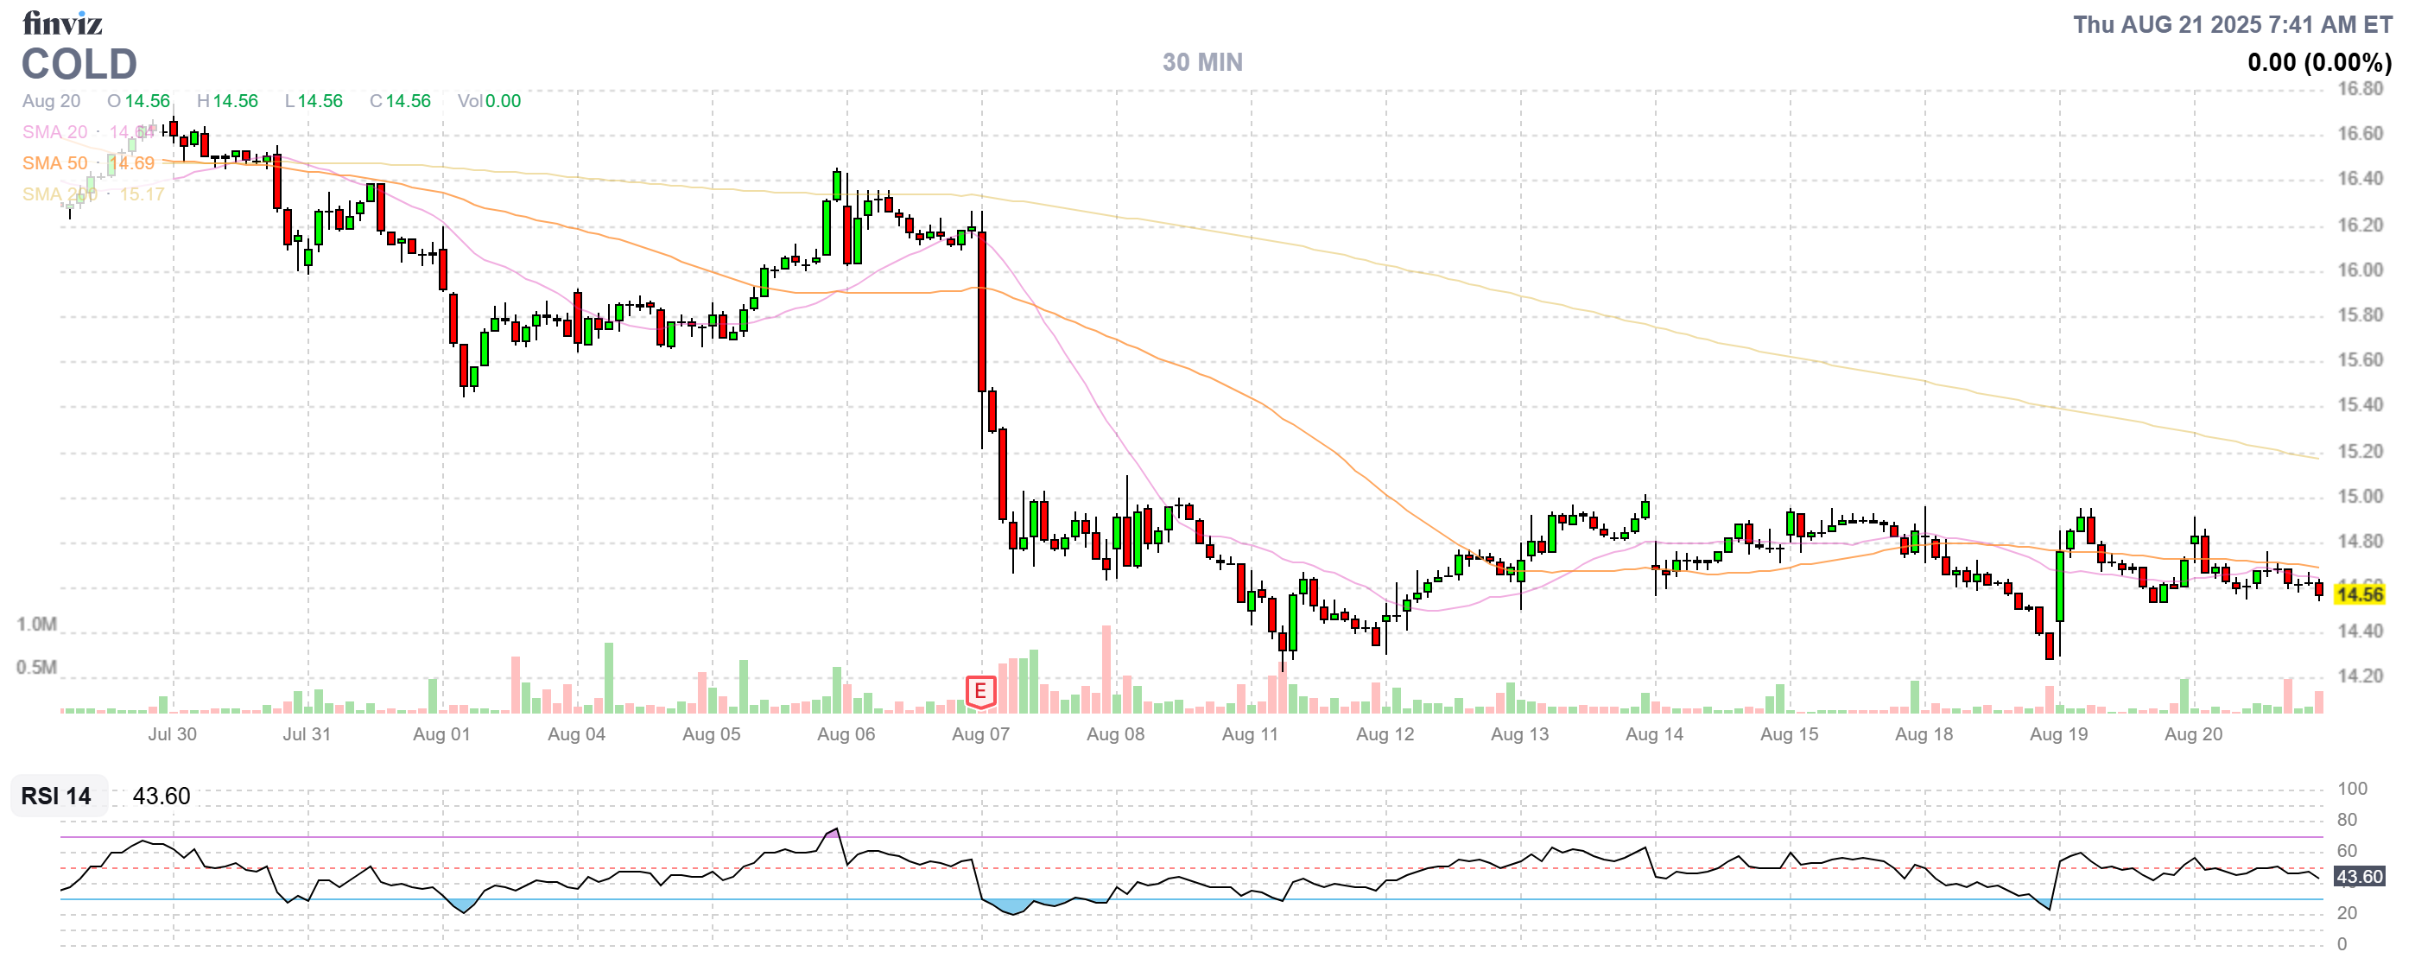The image size is (2415, 971).
Task: Click the yellow 14.56 current price tag
Action: pos(2358,594)
